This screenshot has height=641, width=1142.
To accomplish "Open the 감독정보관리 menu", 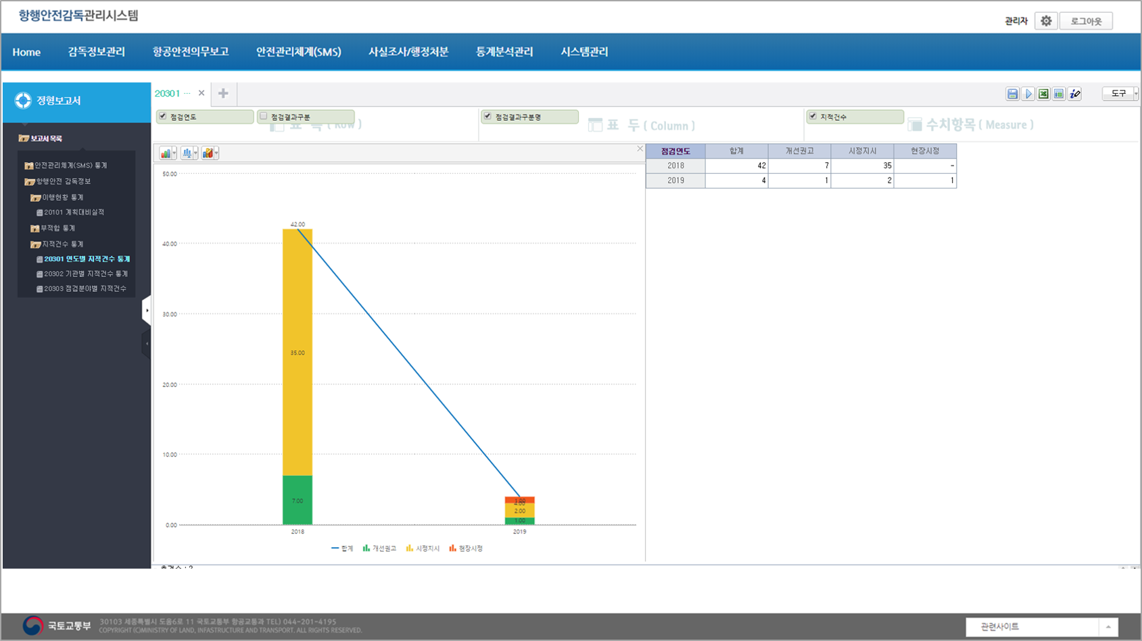I will coord(96,52).
